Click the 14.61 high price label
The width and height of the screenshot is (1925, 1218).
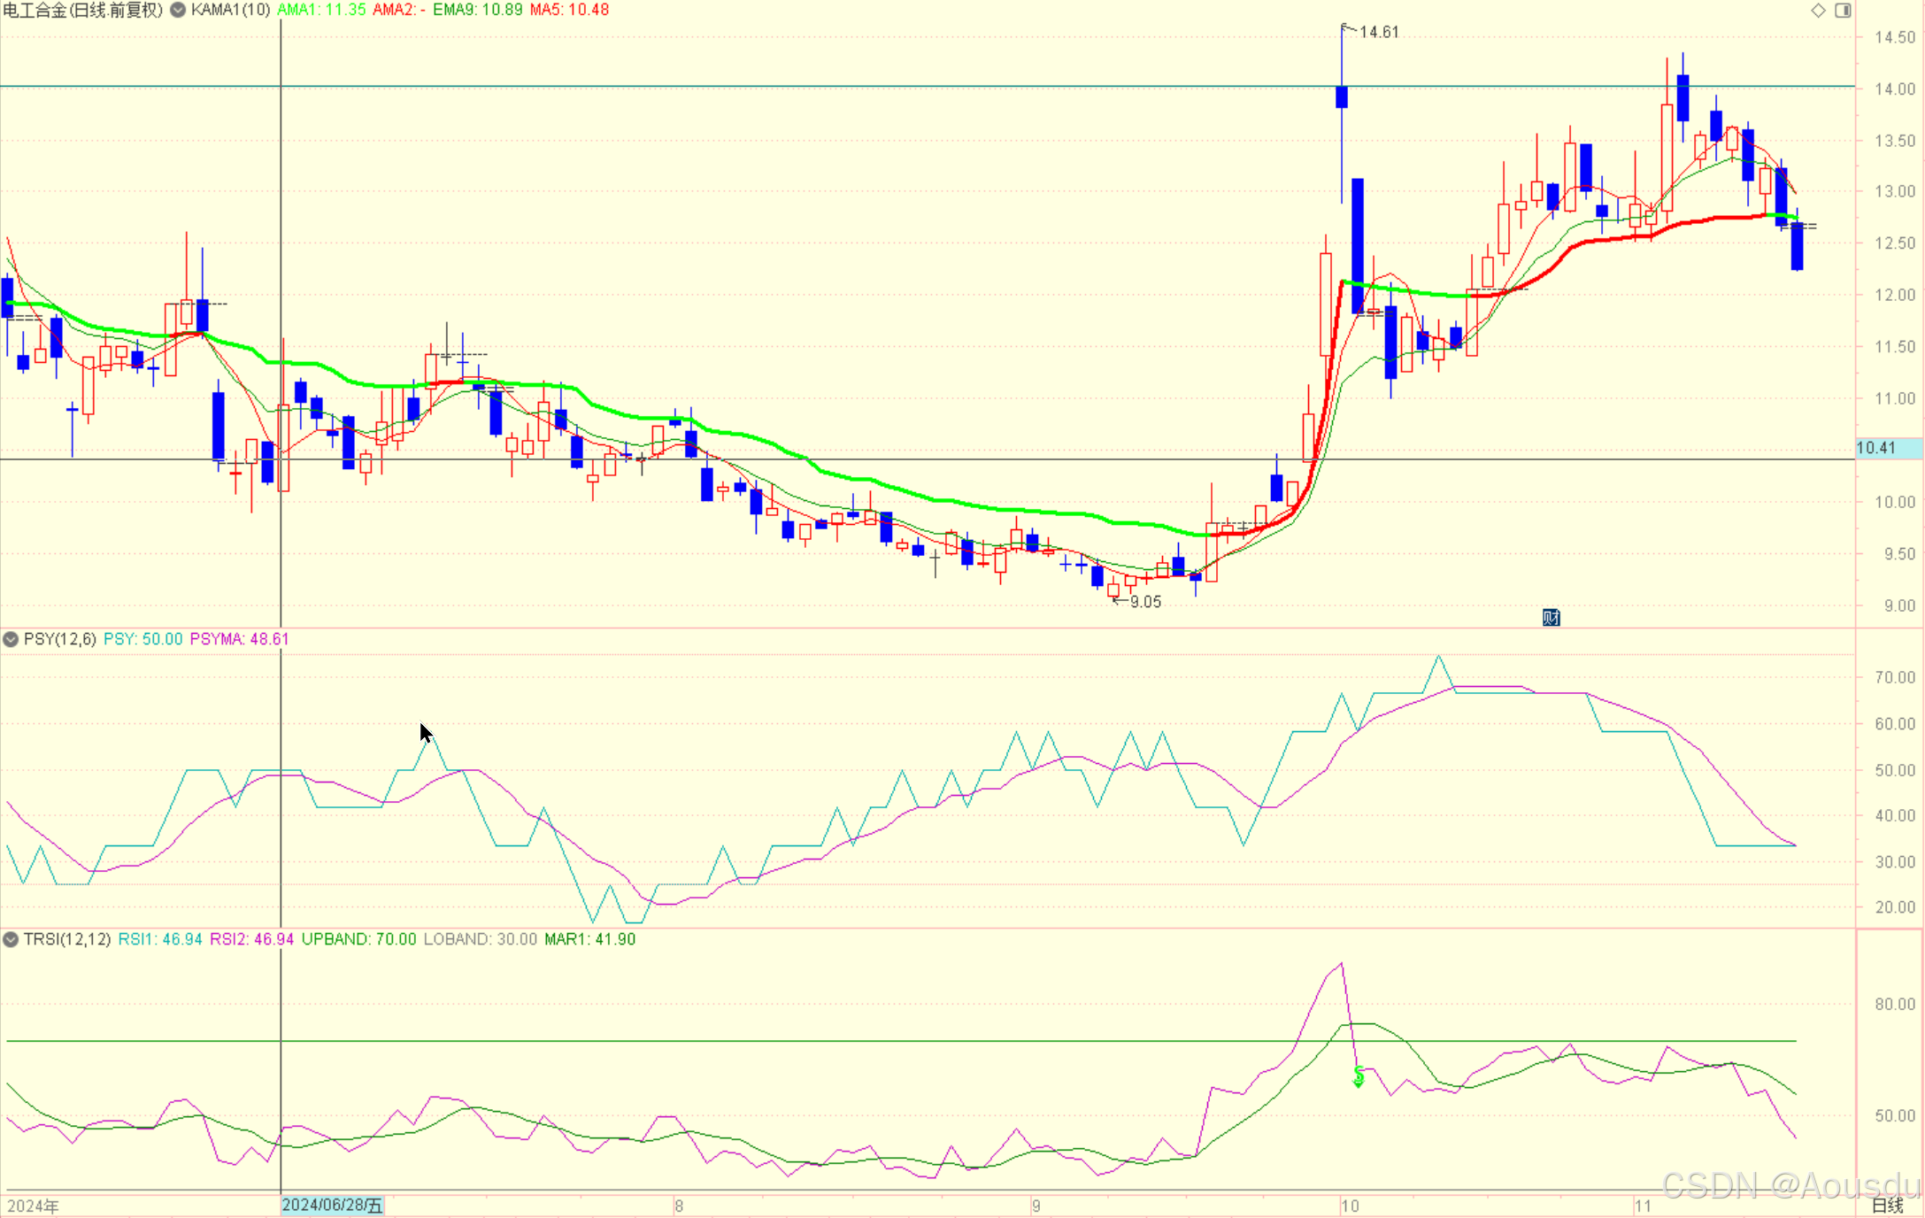pyautogui.click(x=1378, y=32)
